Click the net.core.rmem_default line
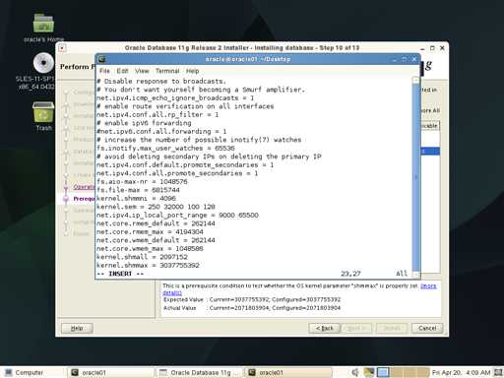Screen dimensions: 504x378 coord(156,223)
